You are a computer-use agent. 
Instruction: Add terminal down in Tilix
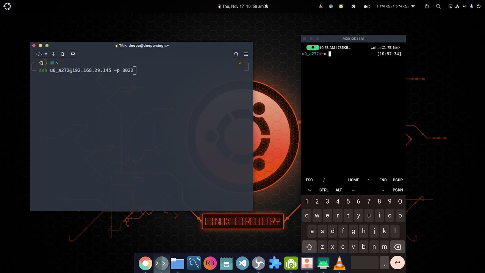pyautogui.click(x=73, y=54)
